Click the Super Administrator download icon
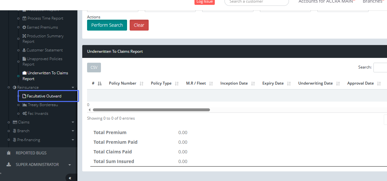The height and width of the screenshot is (181, 387). pyautogui.click(x=9, y=165)
